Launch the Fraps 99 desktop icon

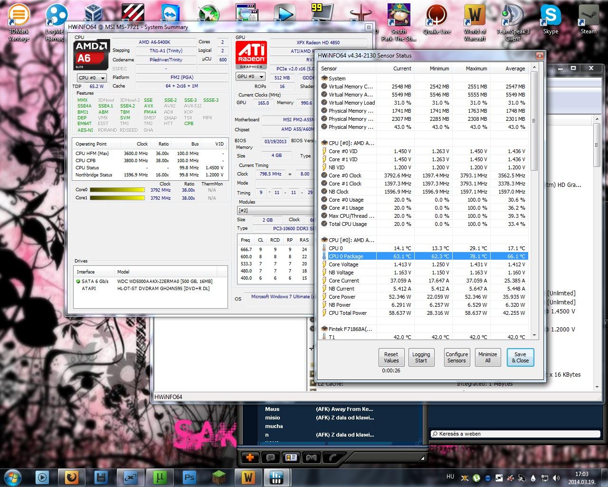(323, 13)
